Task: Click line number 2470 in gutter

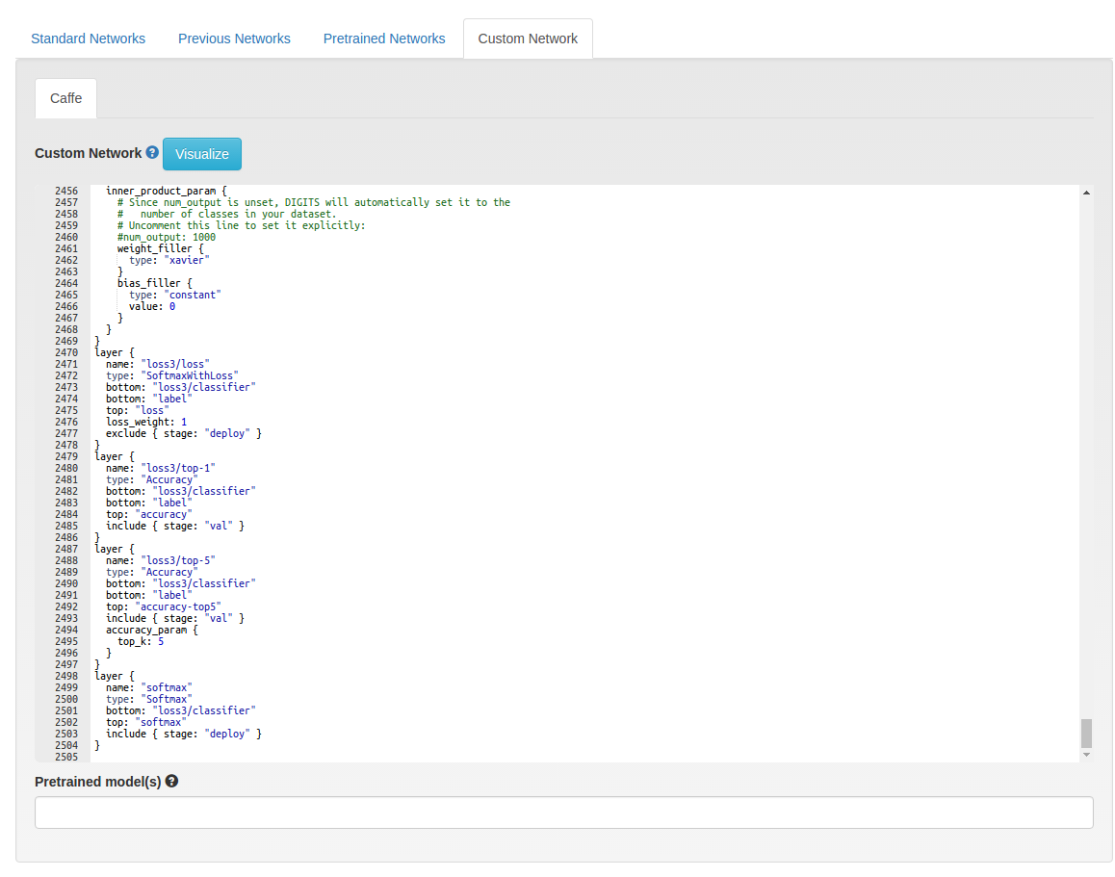Action: click(66, 352)
